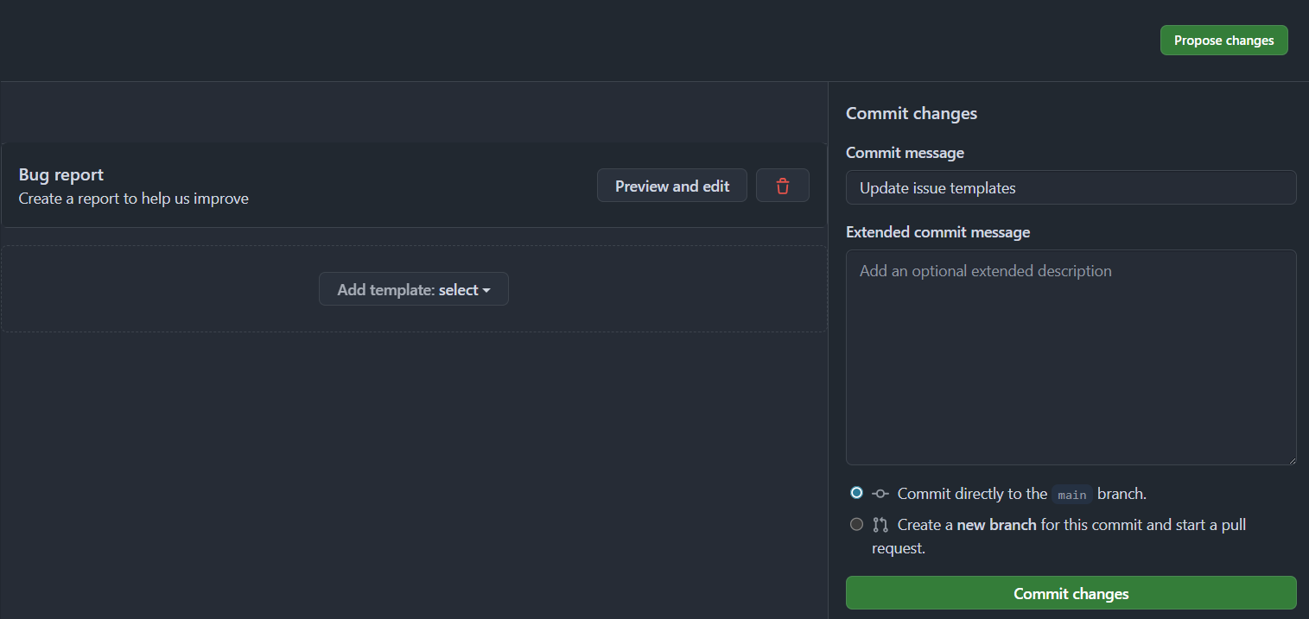This screenshot has height=619, width=1309.
Task: Open the Add template select dropdown
Action: [x=414, y=289]
